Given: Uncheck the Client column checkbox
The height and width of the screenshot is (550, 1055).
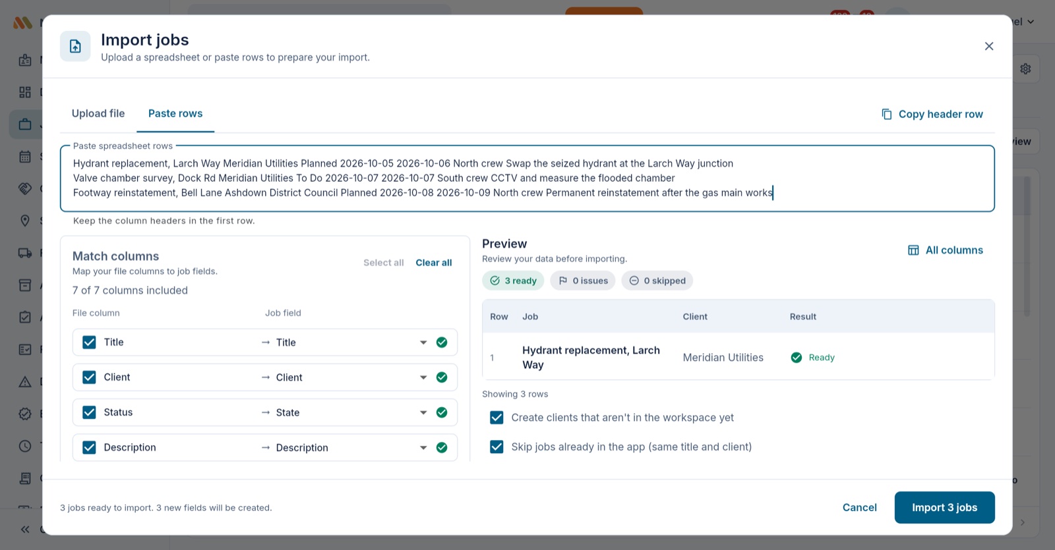Looking at the screenshot, I should coord(89,377).
